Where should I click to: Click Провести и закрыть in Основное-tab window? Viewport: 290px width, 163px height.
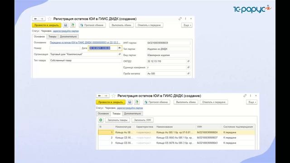pos(47,25)
